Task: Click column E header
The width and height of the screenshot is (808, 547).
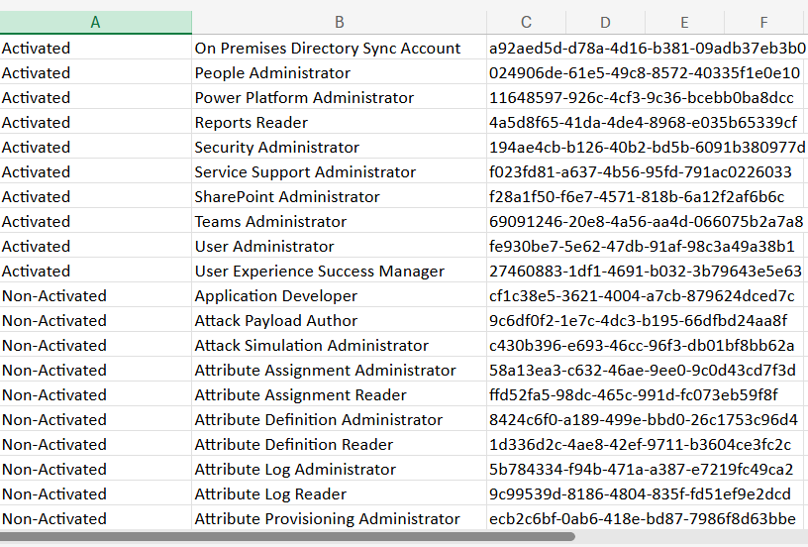Action: pos(684,22)
